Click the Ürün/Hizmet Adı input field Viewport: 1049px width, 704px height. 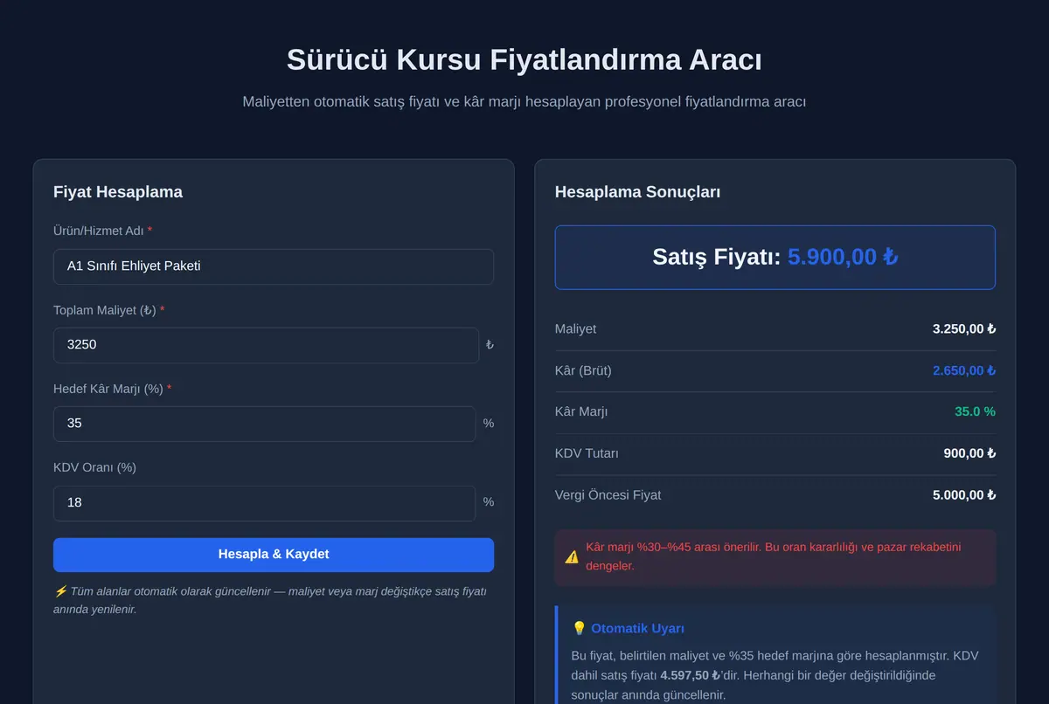point(274,266)
